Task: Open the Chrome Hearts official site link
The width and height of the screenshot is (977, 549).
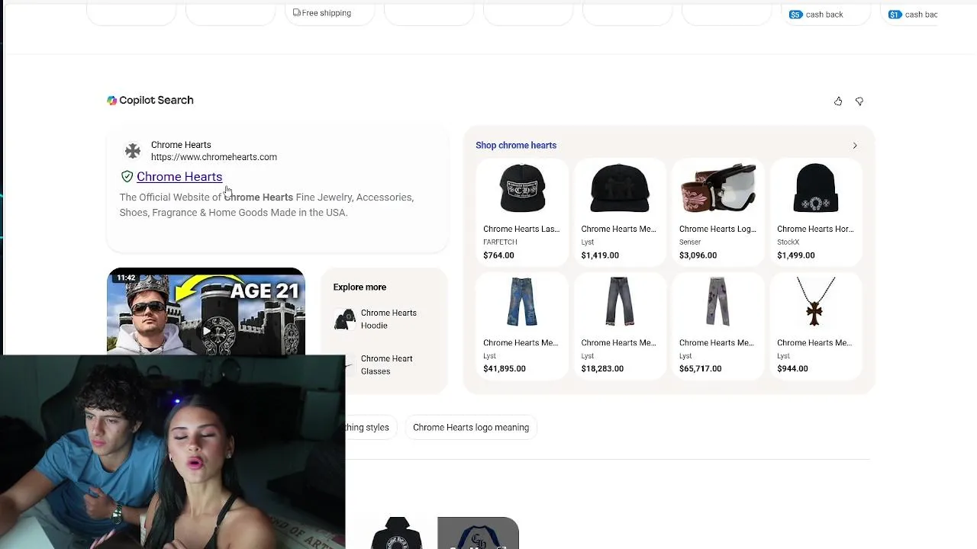Action: pyautogui.click(x=179, y=177)
